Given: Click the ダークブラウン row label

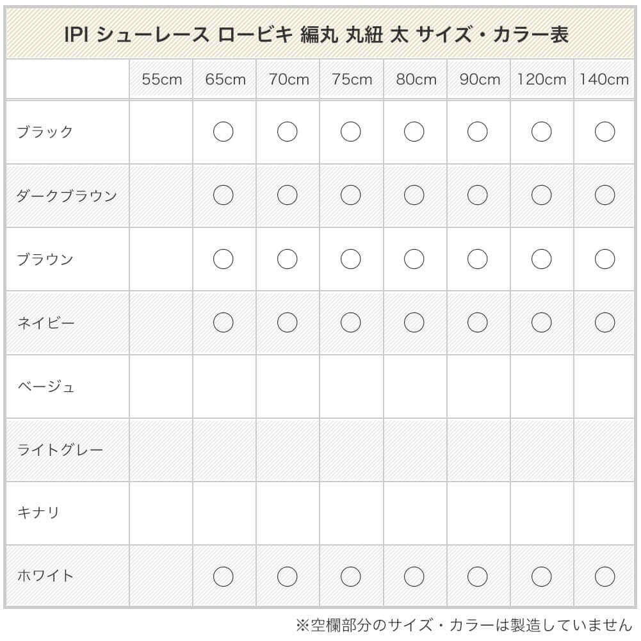Looking at the screenshot, I should pyautogui.click(x=67, y=195).
